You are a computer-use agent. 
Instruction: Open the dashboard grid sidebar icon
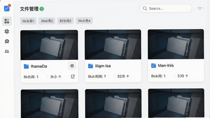point(7,21)
